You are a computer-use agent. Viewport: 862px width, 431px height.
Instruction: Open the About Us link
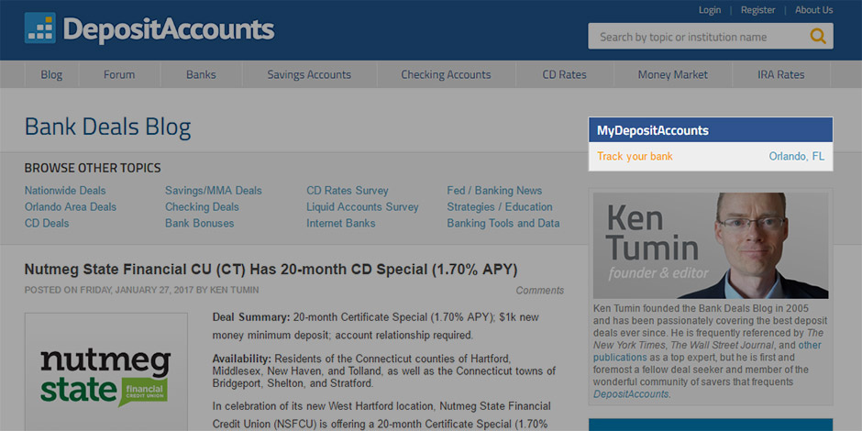pyautogui.click(x=813, y=10)
